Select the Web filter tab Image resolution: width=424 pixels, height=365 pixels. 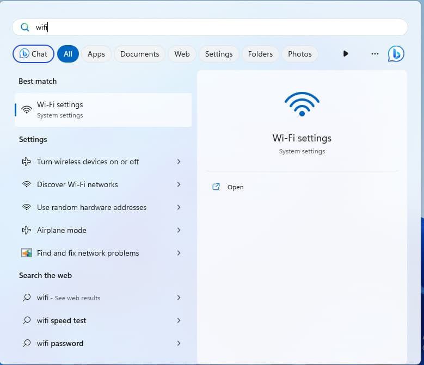pyautogui.click(x=182, y=54)
